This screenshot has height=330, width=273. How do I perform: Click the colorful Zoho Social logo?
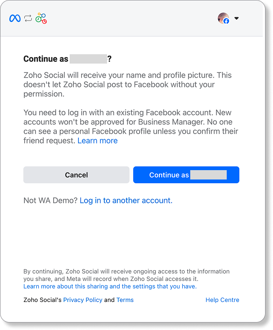41,18
